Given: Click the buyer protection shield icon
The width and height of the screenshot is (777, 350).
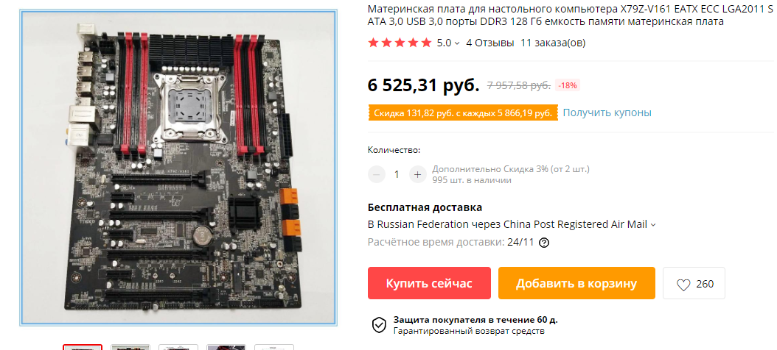Looking at the screenshot, I should pos(379,325).
